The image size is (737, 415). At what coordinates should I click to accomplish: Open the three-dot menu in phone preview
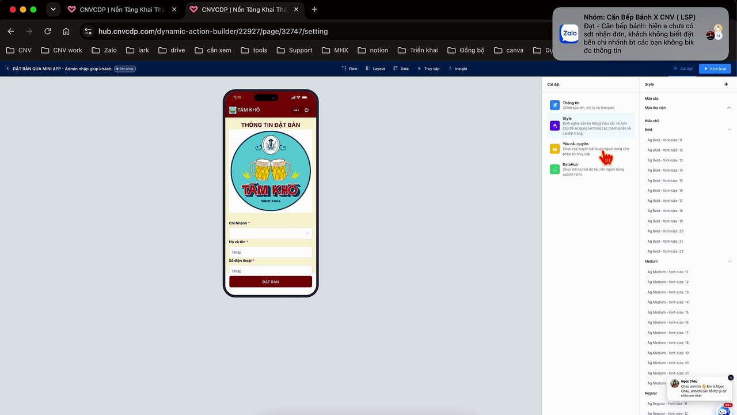pyautogui.click(x=296, y=110)
